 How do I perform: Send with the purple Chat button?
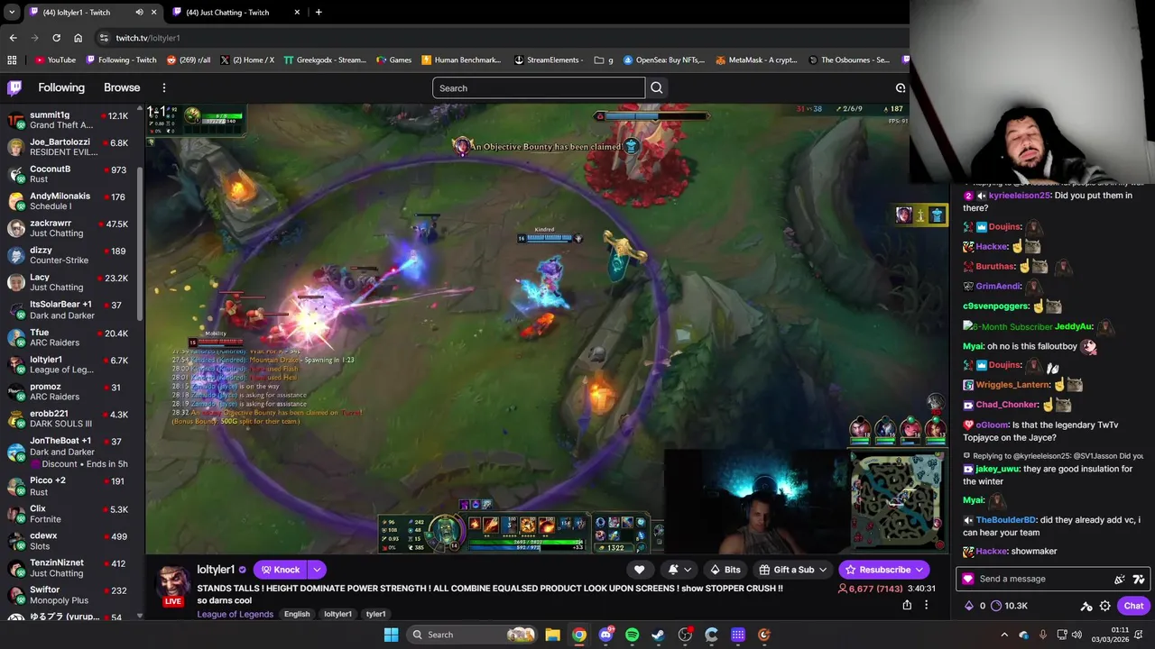point(1133,606)
